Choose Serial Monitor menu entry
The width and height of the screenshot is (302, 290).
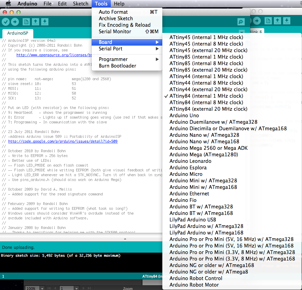[127, 32]
